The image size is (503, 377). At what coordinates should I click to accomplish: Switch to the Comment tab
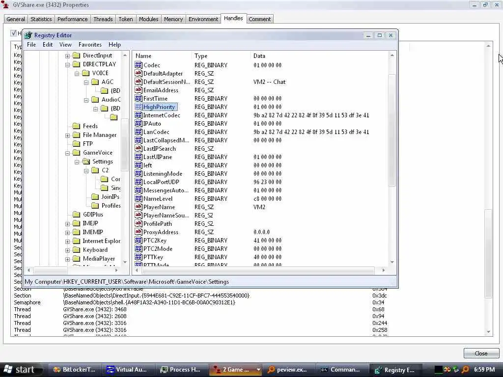(259, 19)
